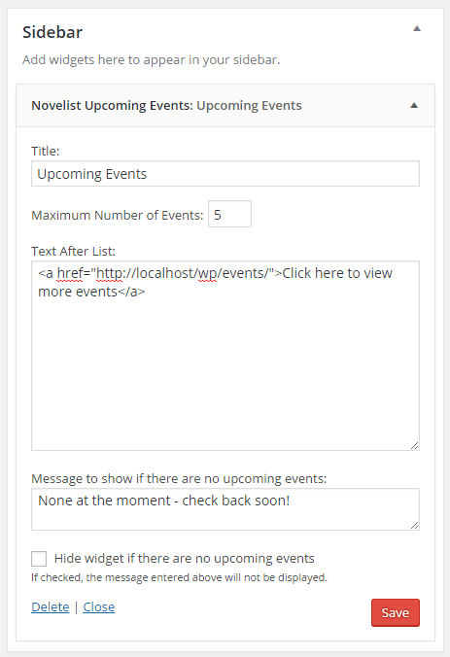Click the Sidebar heading text
Screen dimensions: 450x657
pos(52,32)
